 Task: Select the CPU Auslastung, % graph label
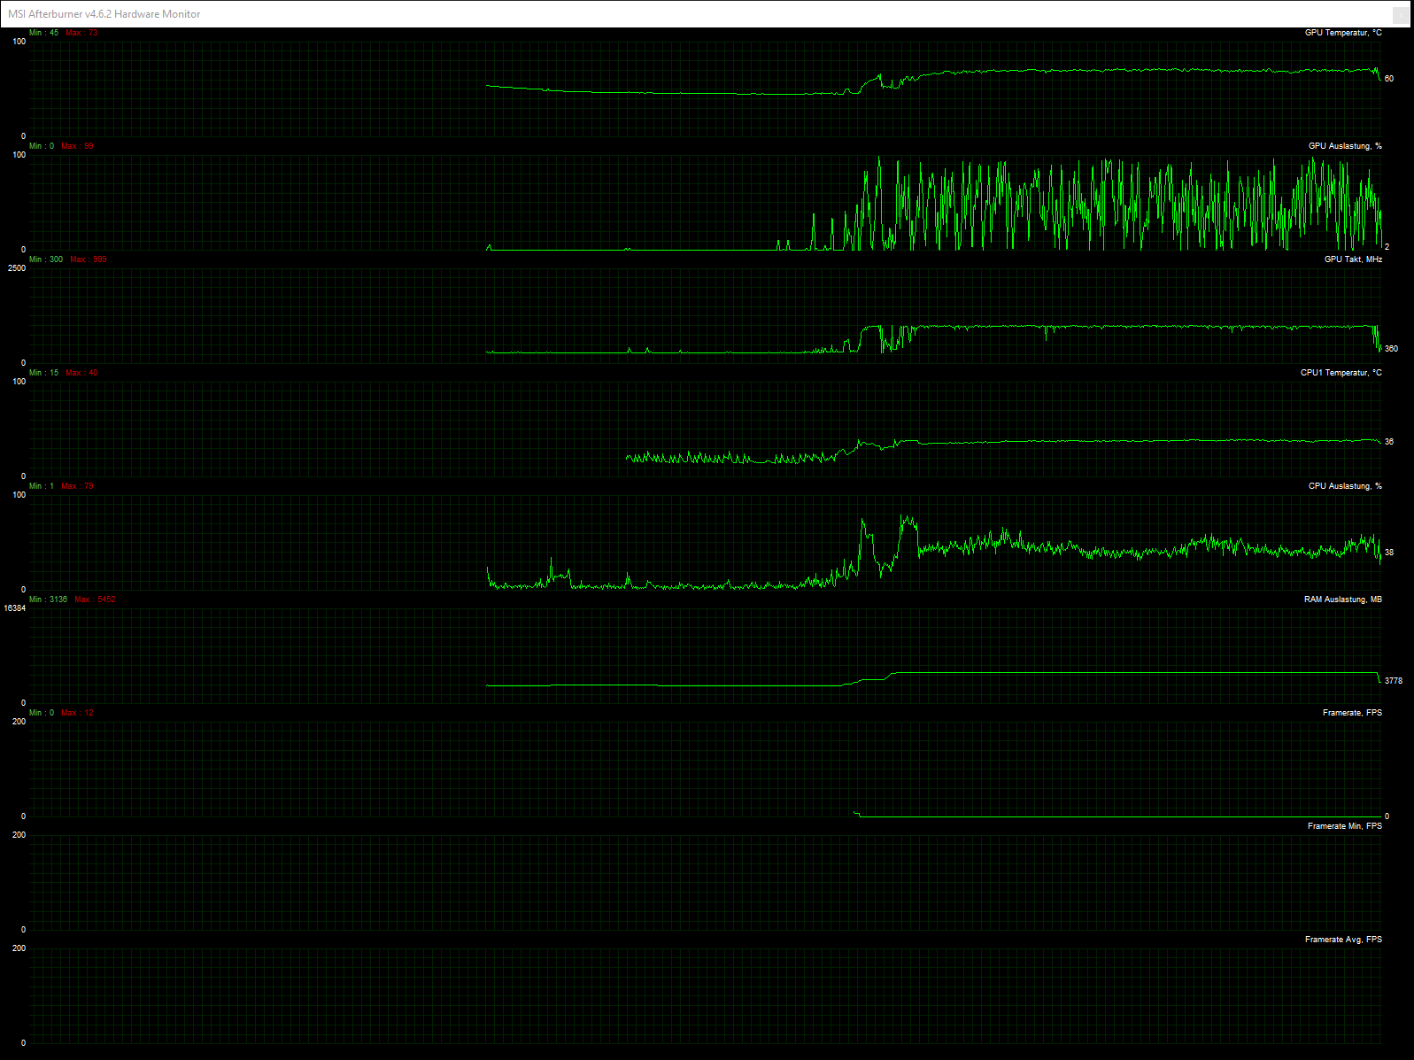pyautogui.click(x=1345, y=486)
